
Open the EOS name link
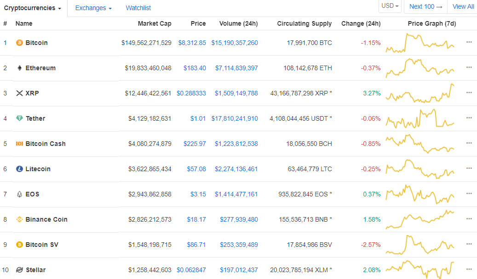click(32, 194)
